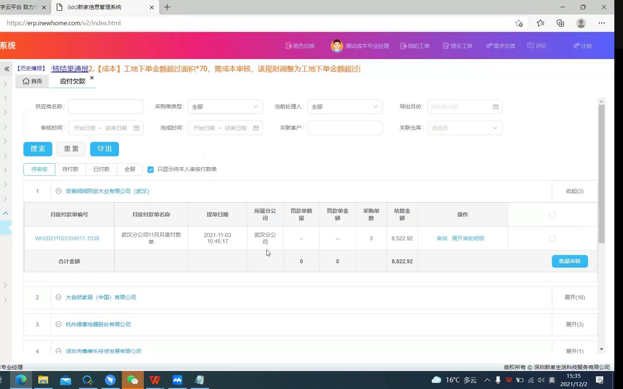Open the 关联仓库 请选择 dropdown
623x389 pixels.
click(464, 128)
